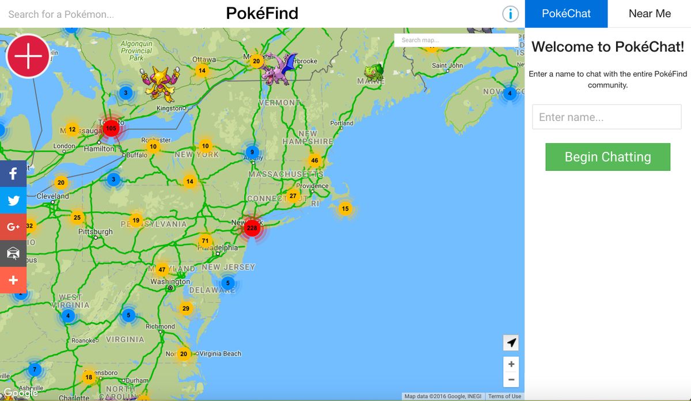Click the blue info icon beside PokéChat
The image size is (691, 401).
pos(510,14)
